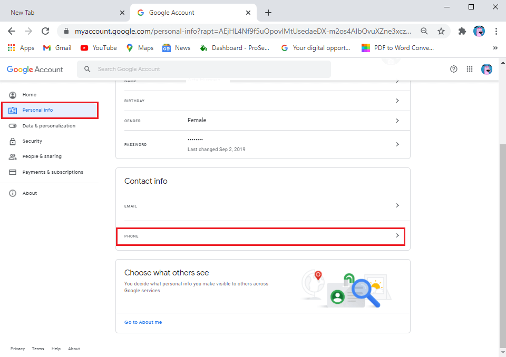Viewport: 506px width, 357px height.
Task: Click the zoom magnifier in address bar
Action: (424, 31)
